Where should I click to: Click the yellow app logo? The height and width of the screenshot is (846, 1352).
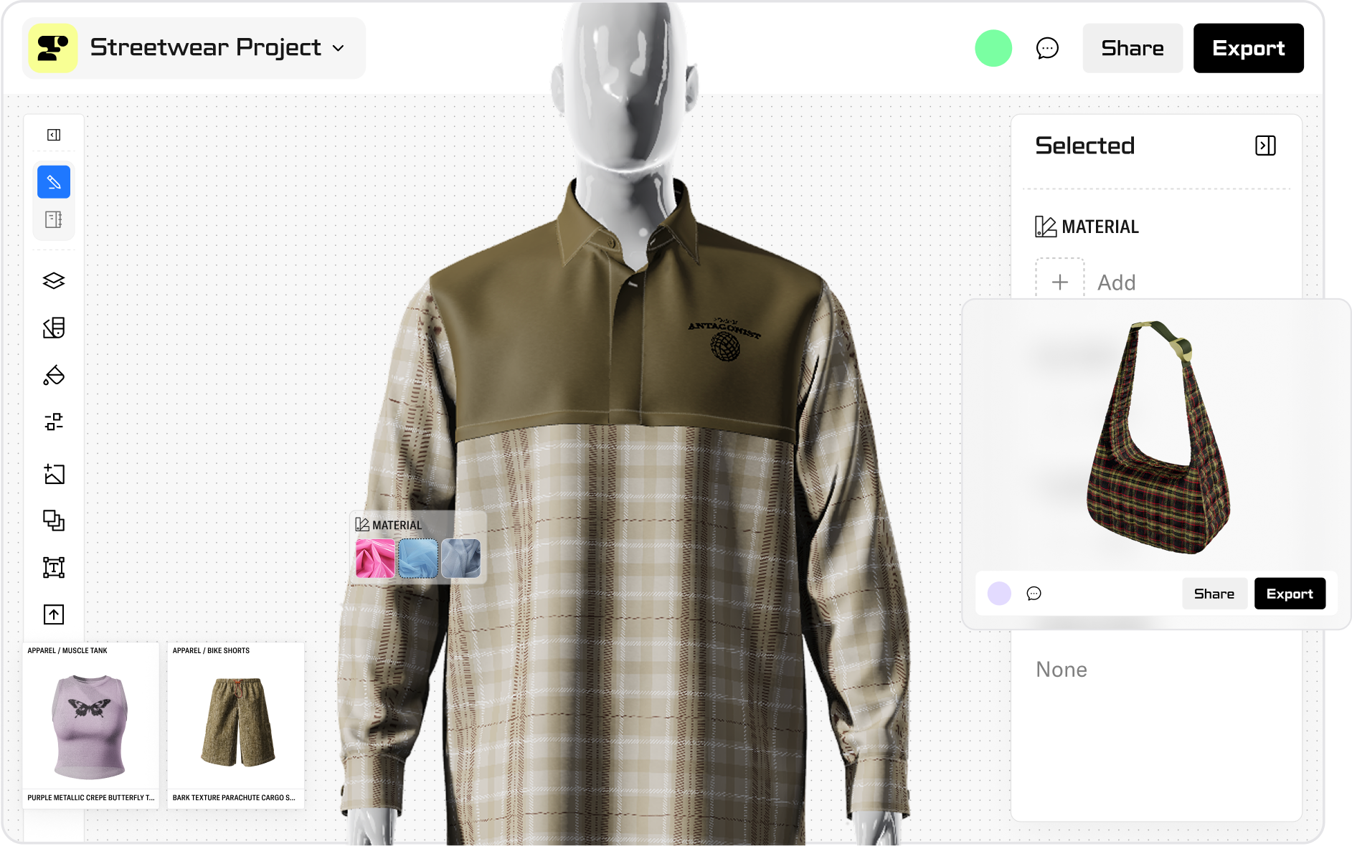click(53, 48)
